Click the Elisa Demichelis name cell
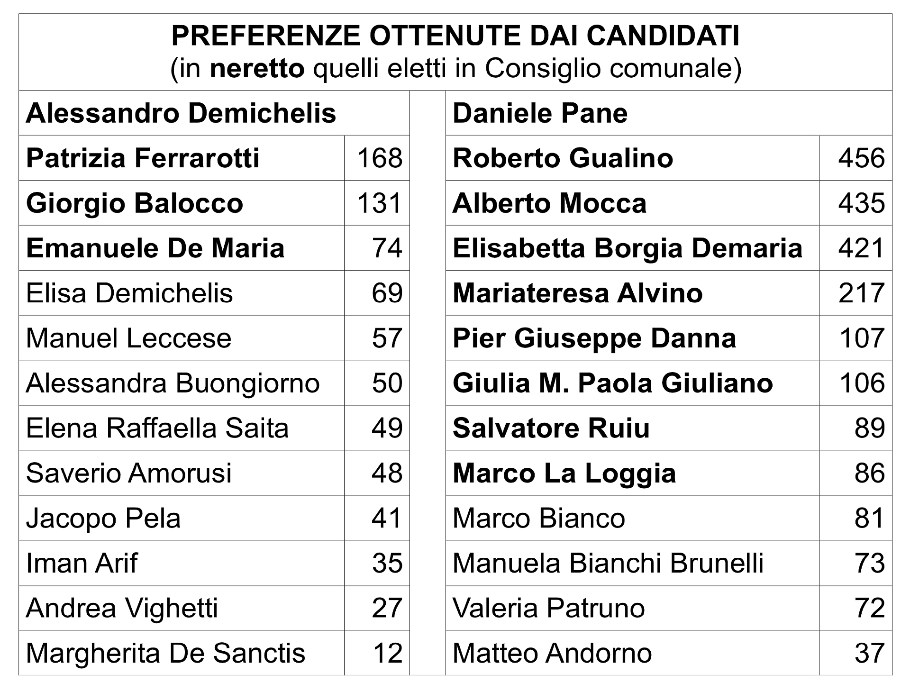 (182, 293)
